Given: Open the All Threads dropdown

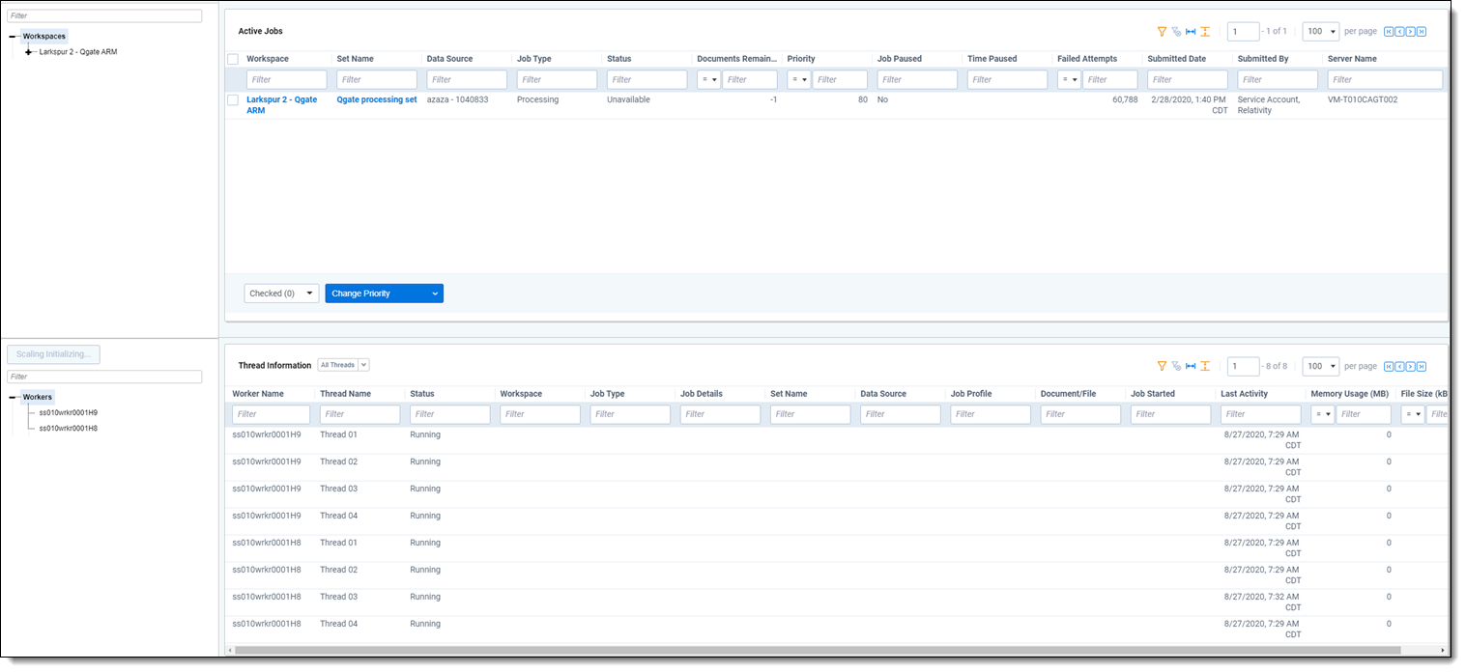Looking at the screenshot, I should [343, 365].
